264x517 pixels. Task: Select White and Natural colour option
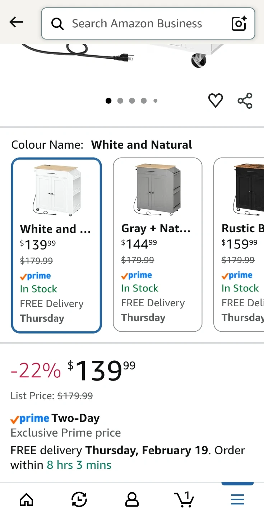coord(56,245)
